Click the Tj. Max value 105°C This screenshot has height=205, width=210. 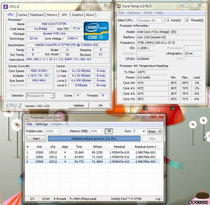click(x=152, y=72)
